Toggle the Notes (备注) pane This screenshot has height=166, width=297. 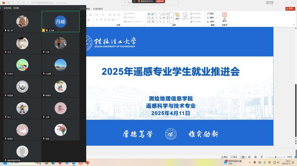tap(224, 157)
